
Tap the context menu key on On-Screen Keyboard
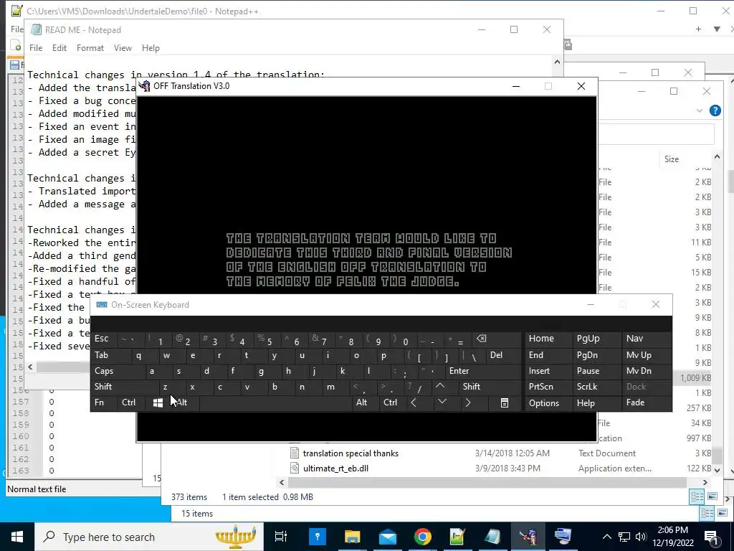pos(504,403)
